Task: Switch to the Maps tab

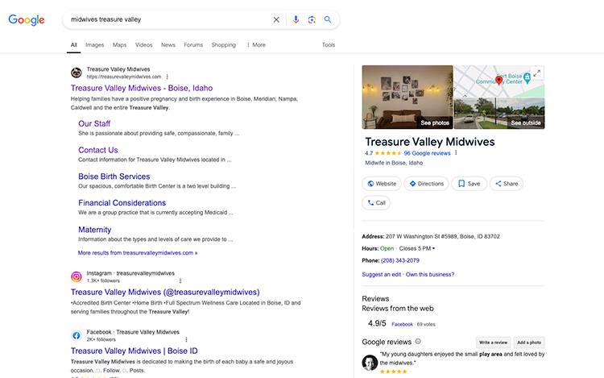Action: click(119, 45)
